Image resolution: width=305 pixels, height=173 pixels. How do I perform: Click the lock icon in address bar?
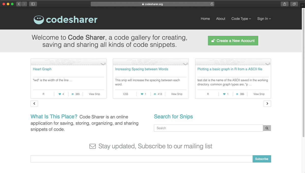coord(143,4)
